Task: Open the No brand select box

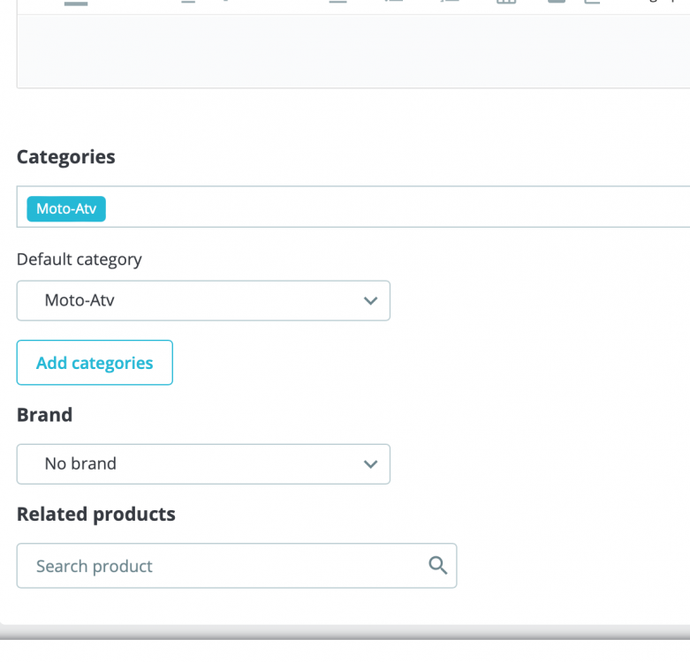Action: pyautogui.click(x=203, y=464)
